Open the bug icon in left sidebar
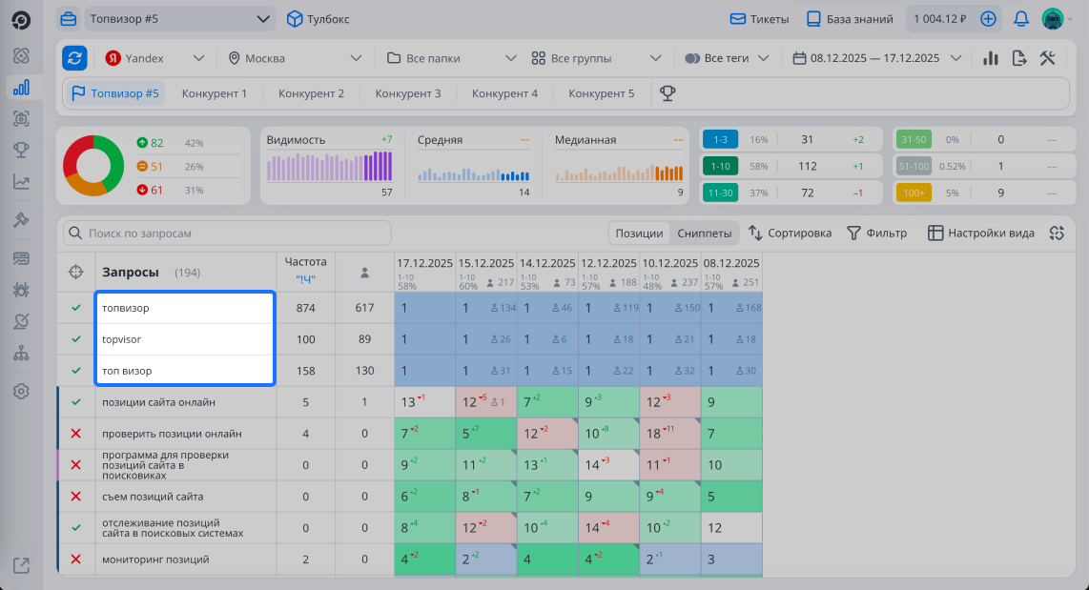 pos(21,289)
